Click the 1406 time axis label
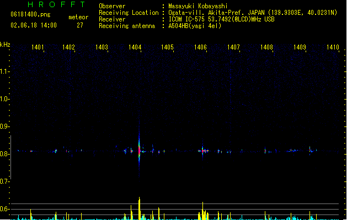 tap(200, 47)
